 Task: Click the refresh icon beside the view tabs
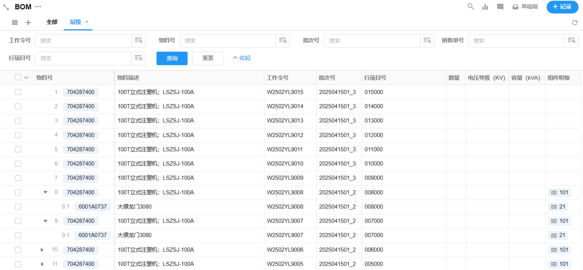(x=574, y=23)
